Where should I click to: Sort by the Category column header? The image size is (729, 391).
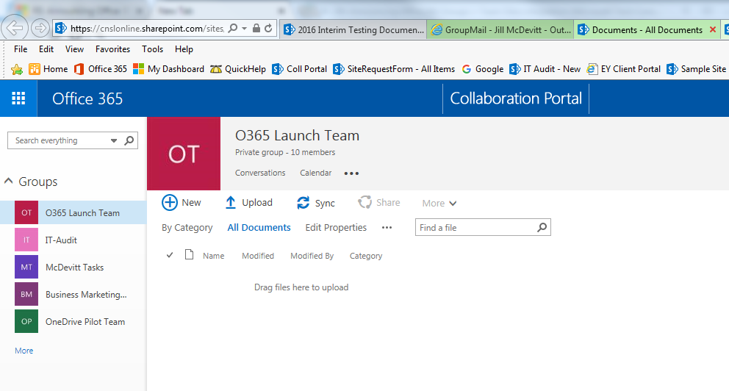(366, 256)
